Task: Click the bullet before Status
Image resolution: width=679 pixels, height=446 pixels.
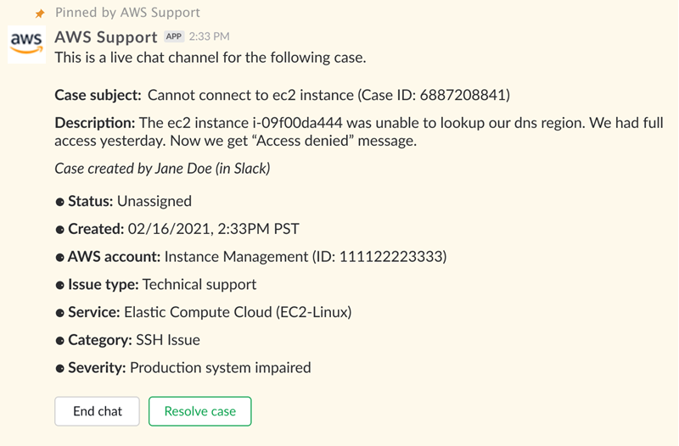Action: click(x=60, y=202)
